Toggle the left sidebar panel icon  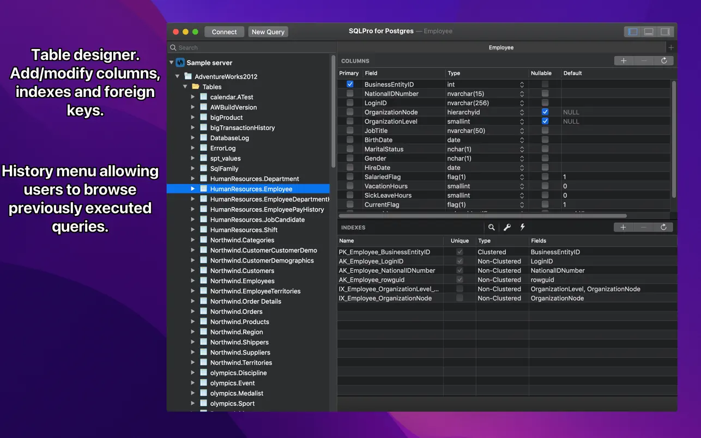[x=632, y=32]
